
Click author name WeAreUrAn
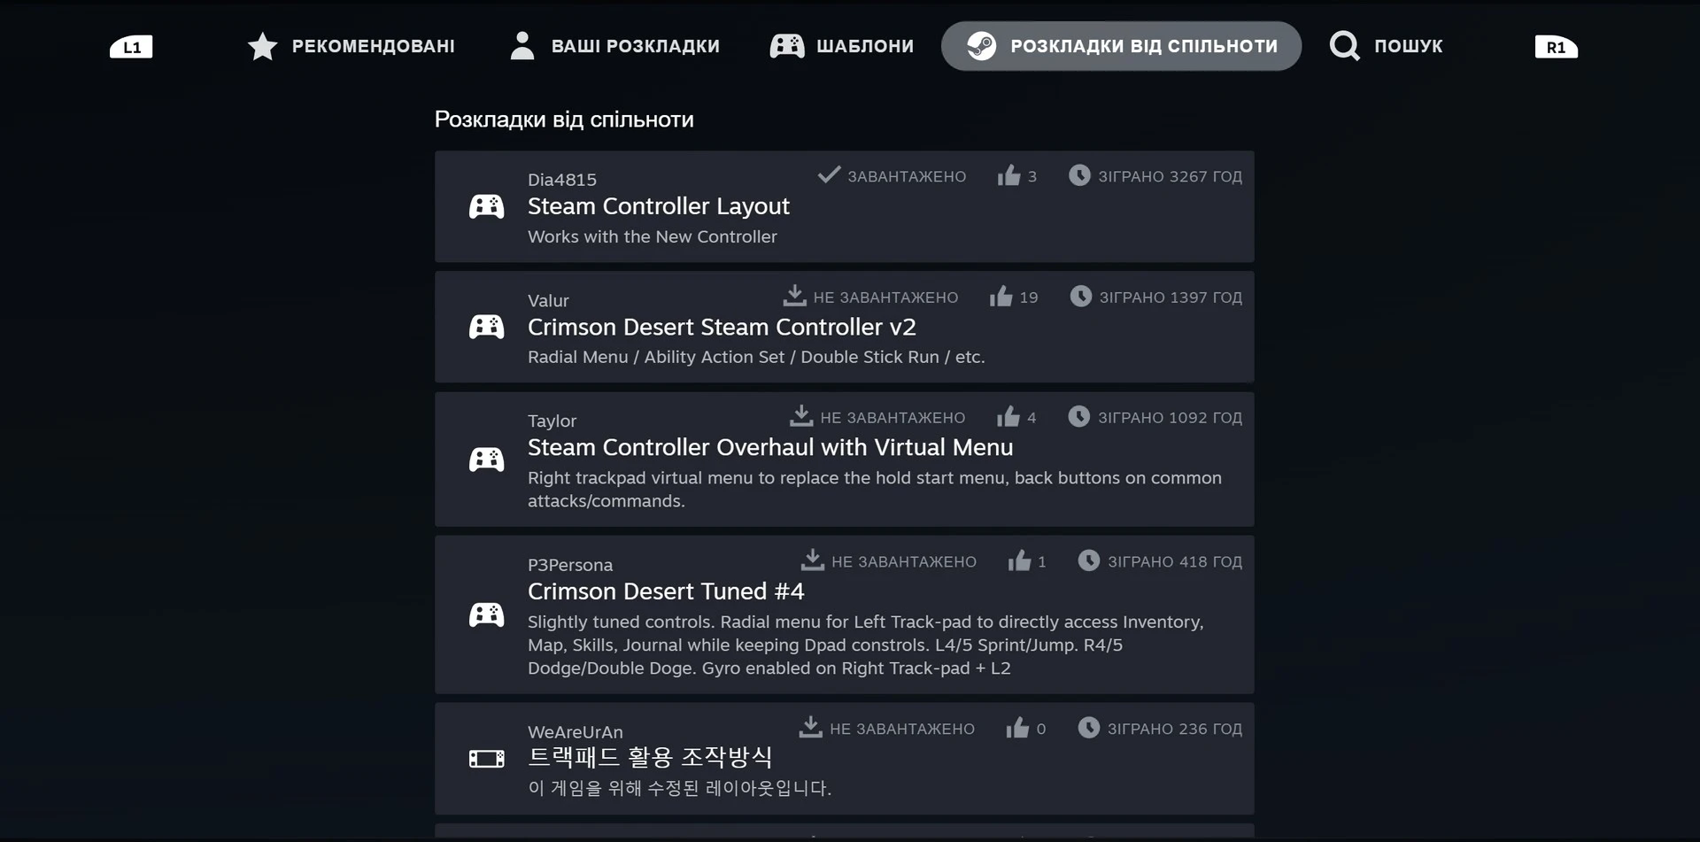point(576,732)
